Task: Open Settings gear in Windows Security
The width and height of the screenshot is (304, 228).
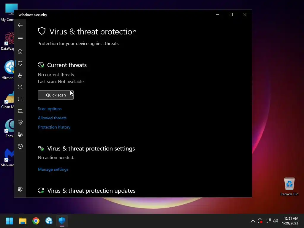Action: pos(20,189)
